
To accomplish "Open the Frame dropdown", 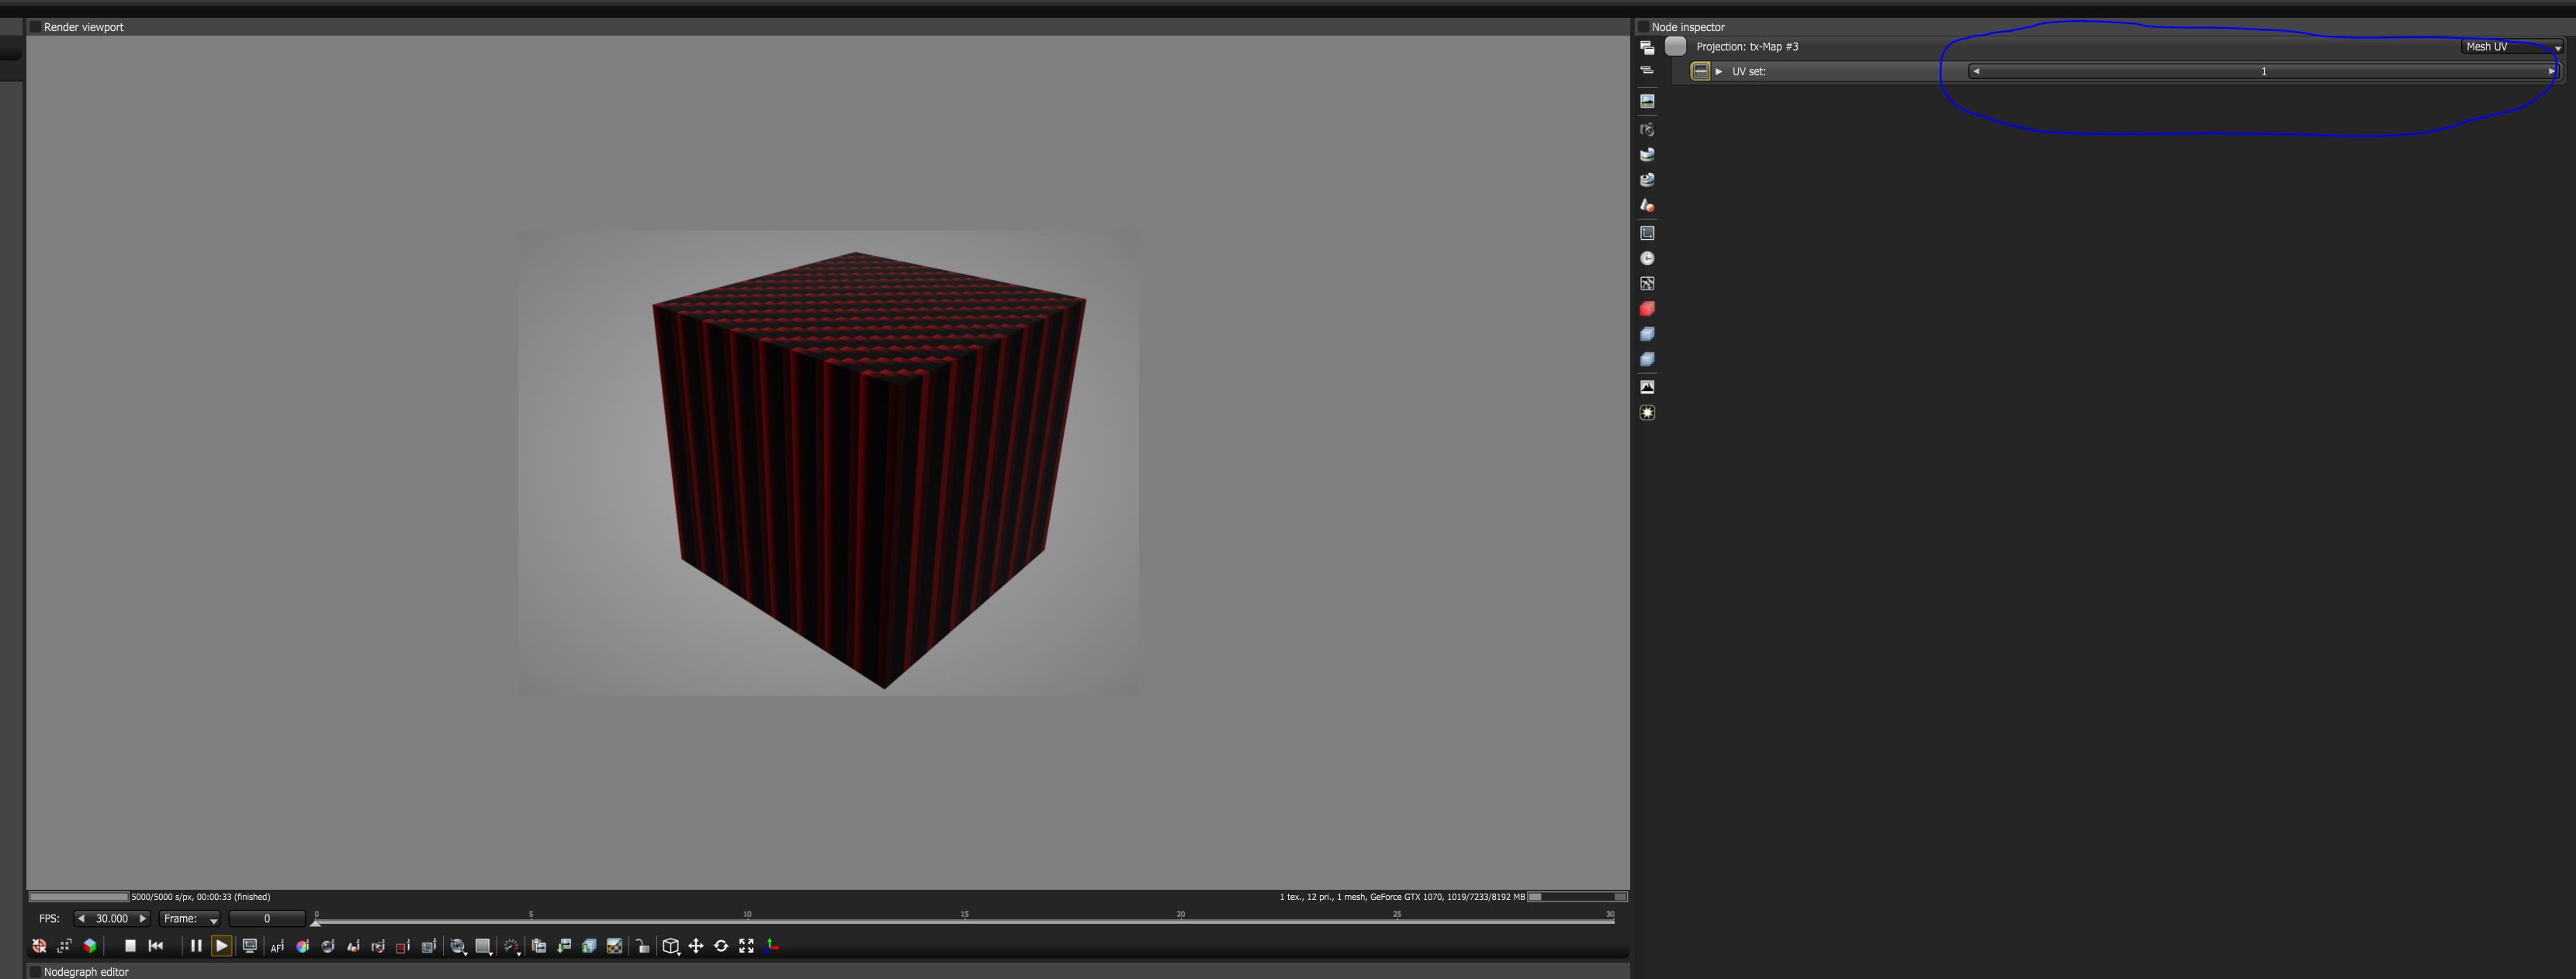I will tap(190, 918).
